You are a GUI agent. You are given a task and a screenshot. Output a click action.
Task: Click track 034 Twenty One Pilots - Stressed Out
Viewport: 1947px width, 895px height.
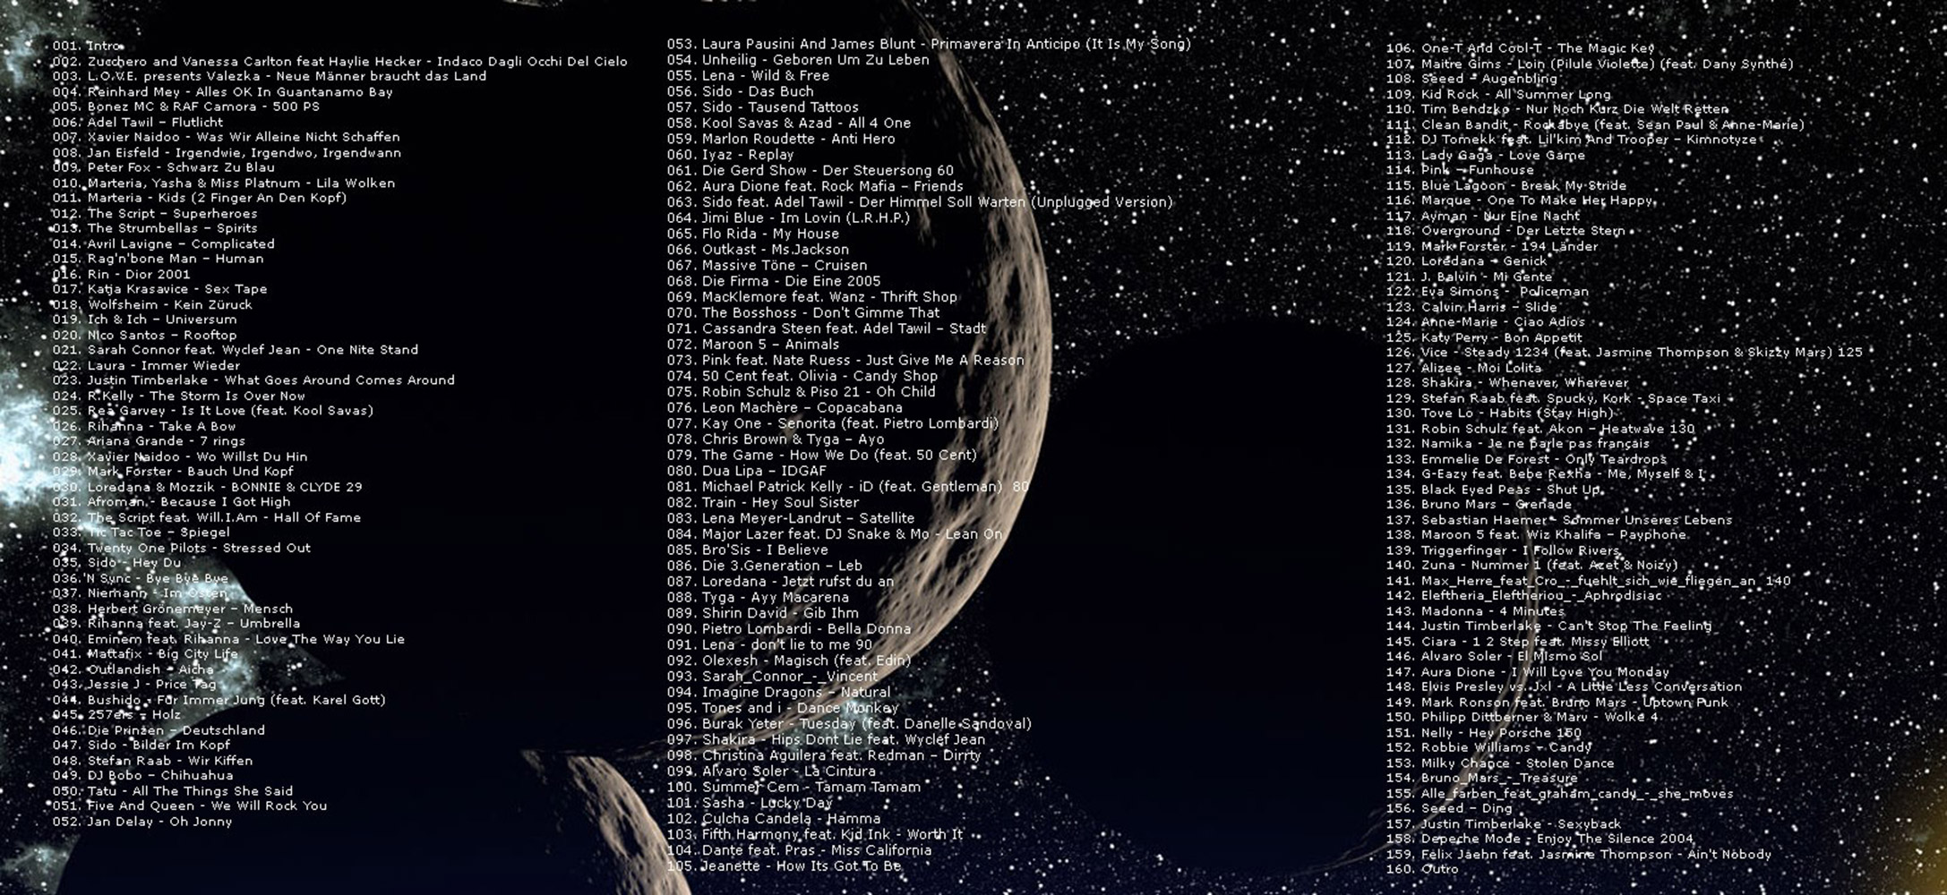click(181, 548)
